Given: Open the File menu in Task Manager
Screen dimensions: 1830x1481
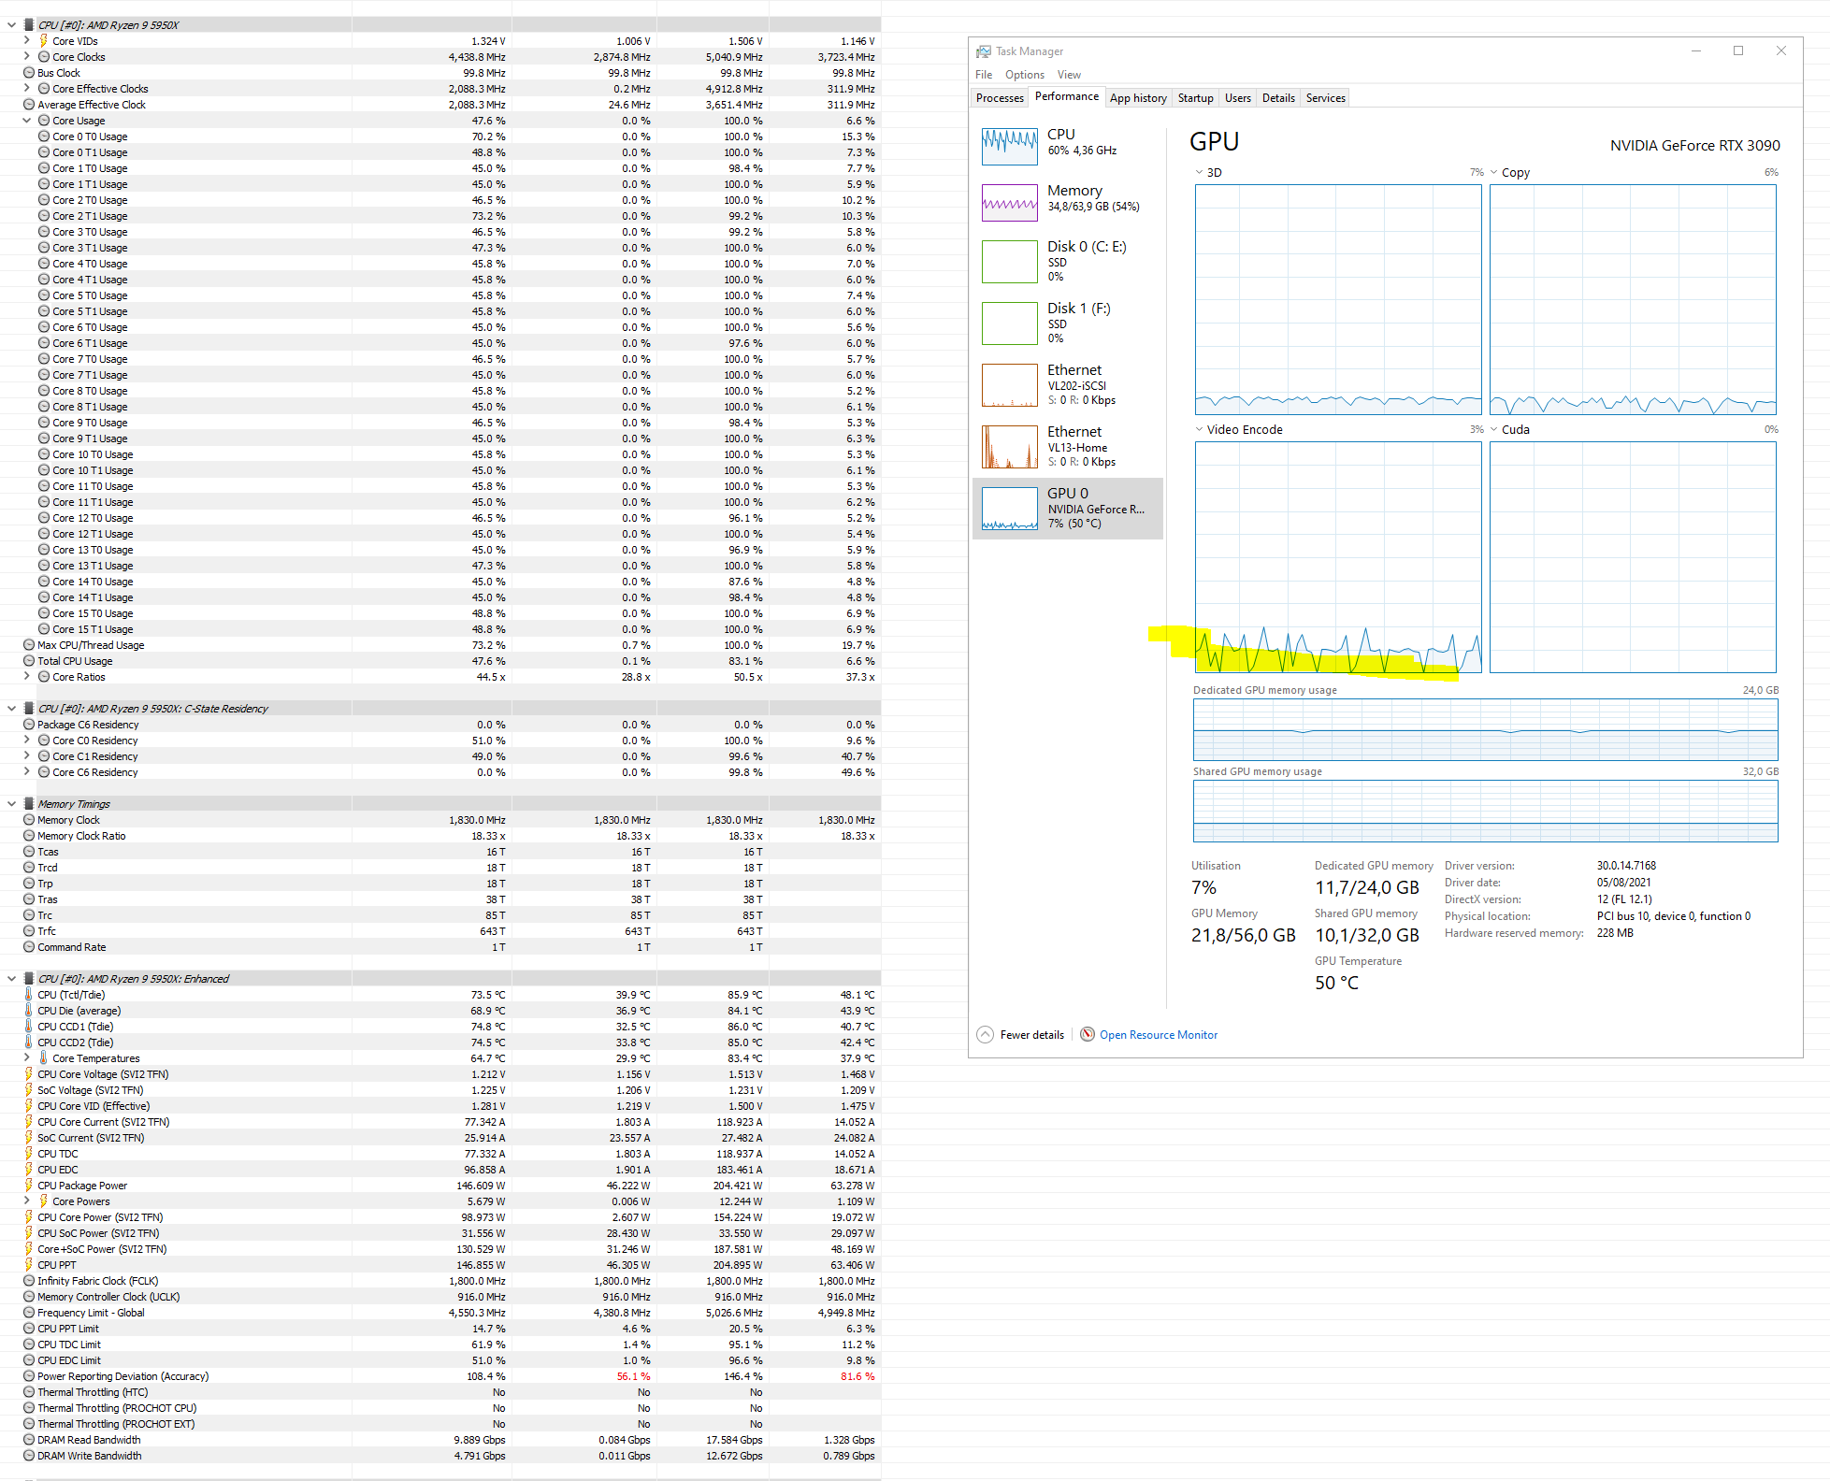Looking at the screenshot, I should point(984,75).
